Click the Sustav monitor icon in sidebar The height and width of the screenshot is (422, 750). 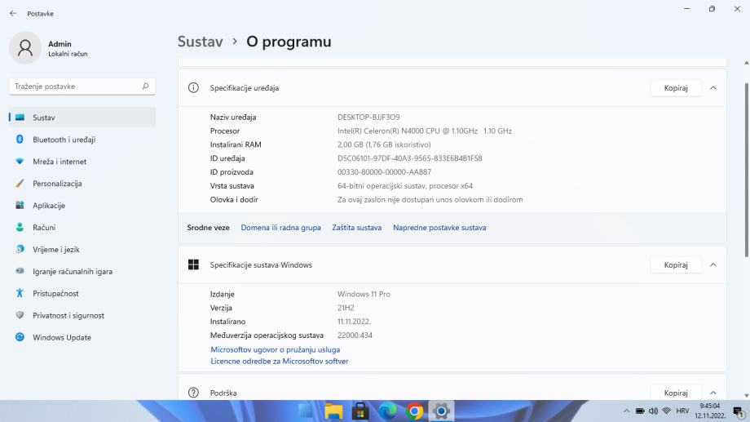pos(20,118)
